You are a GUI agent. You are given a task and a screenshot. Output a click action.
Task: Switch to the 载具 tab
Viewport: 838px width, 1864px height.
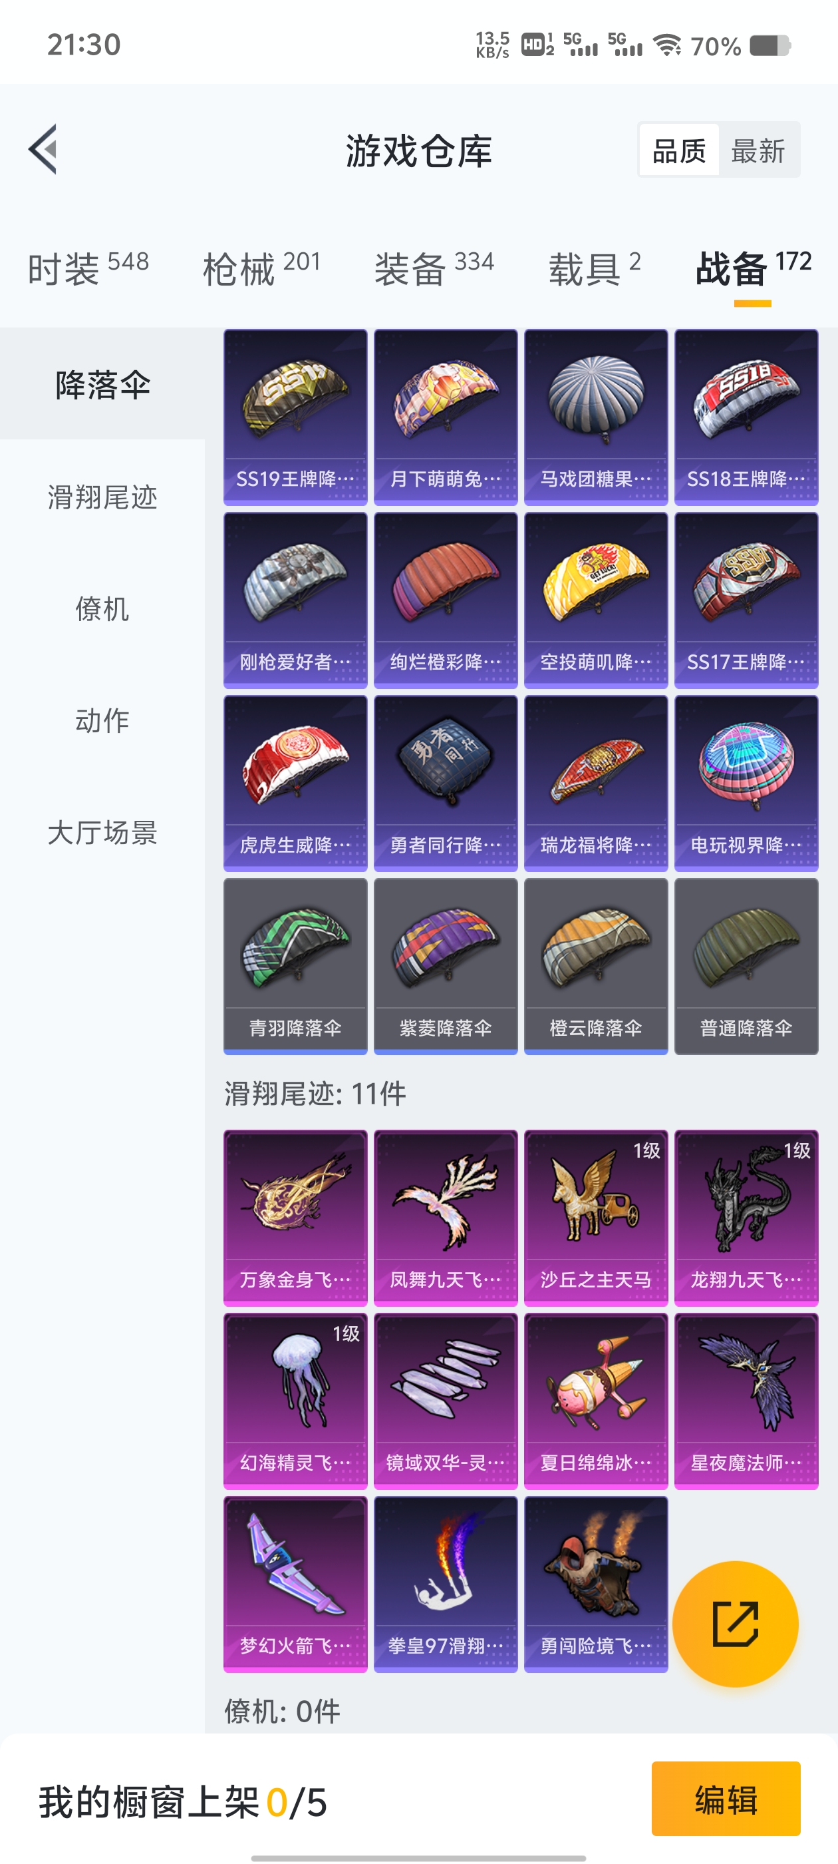(595, 268)
